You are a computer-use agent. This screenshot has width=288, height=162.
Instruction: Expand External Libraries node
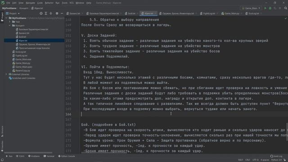tap(6, 74)
